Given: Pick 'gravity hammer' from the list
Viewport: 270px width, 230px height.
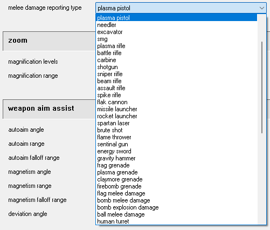Looking at the screenshot, I should click(x=177, y=158).
